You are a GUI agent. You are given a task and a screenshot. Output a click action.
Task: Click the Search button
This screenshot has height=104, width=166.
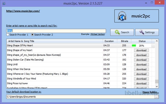122,32
